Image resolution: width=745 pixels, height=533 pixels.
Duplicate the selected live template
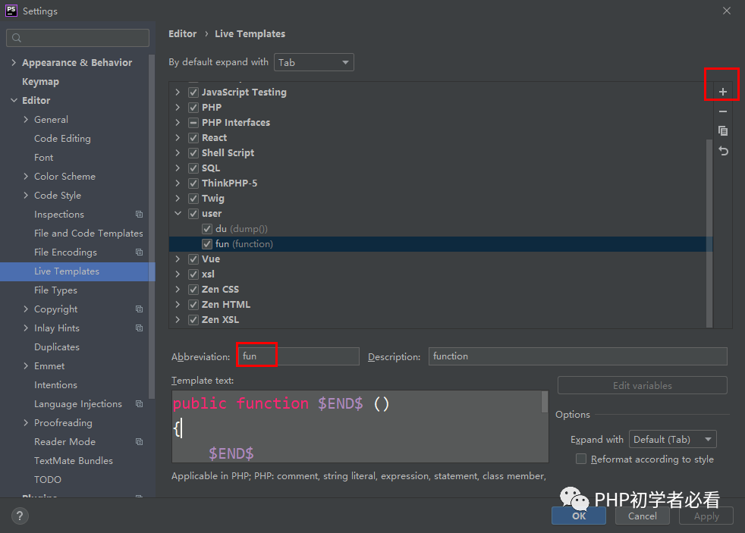coord(723,131)
